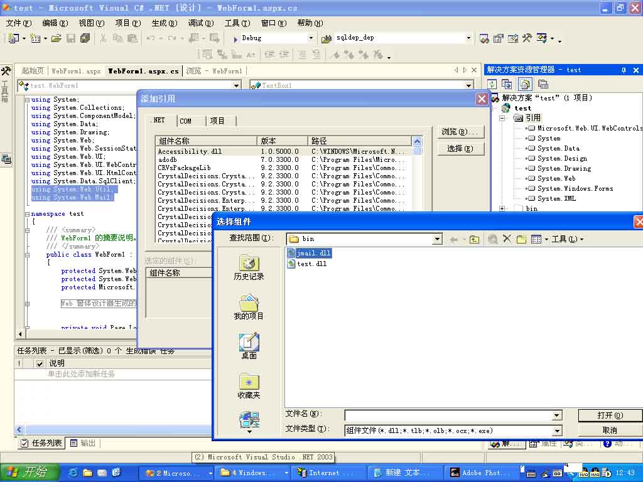Click the Find in Files binoculars icon
This screenshot has height=482, width=643.
[327, 38]
